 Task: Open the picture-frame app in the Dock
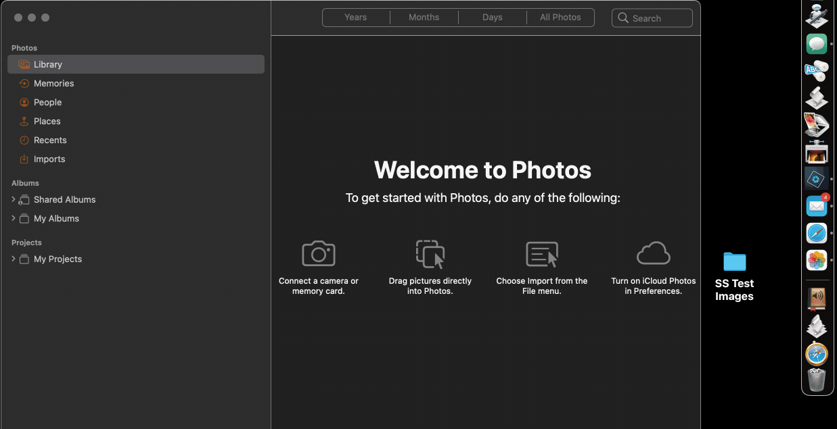pyautogui.click(x=817, y=152)
